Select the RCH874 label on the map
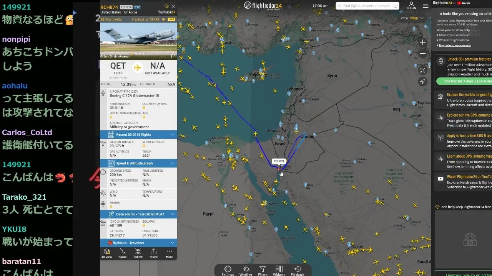The height and width of the screenshot is (276, 492). click(279, 161)
